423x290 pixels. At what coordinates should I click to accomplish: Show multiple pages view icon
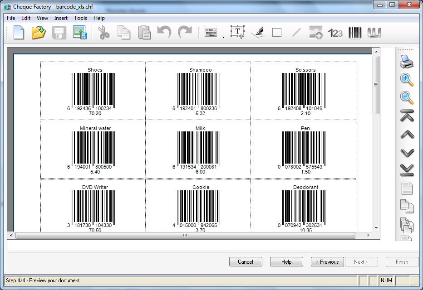point(407,225)
